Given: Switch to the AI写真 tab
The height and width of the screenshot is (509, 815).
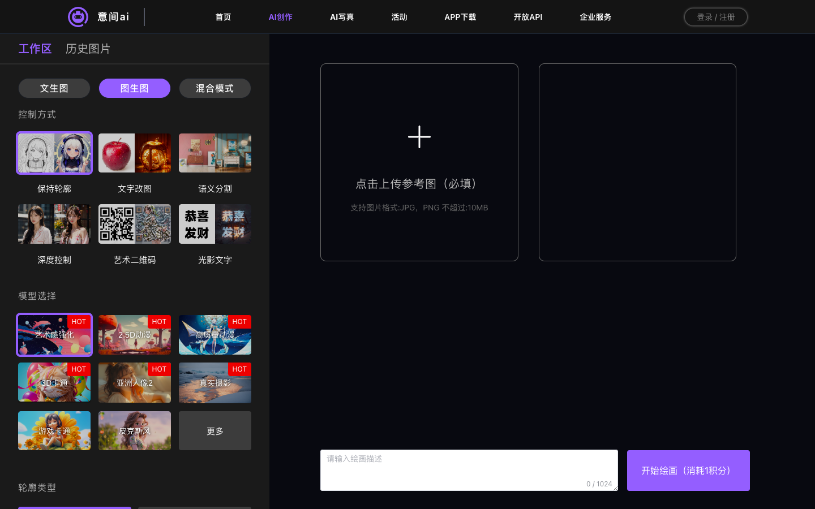Looking at the screenshot, I should click(x=342, y=17).
